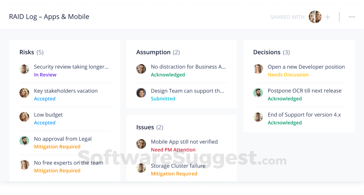The image size is (364, 195).
Task: Click the Risks column heading
Action: (27, 52)
